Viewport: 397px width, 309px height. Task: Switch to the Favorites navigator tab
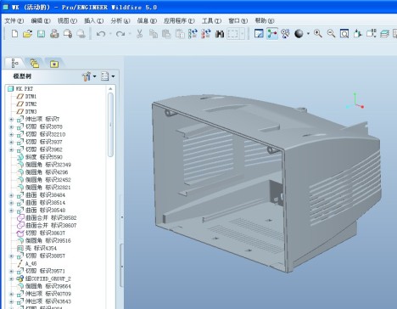pos(54,64)
